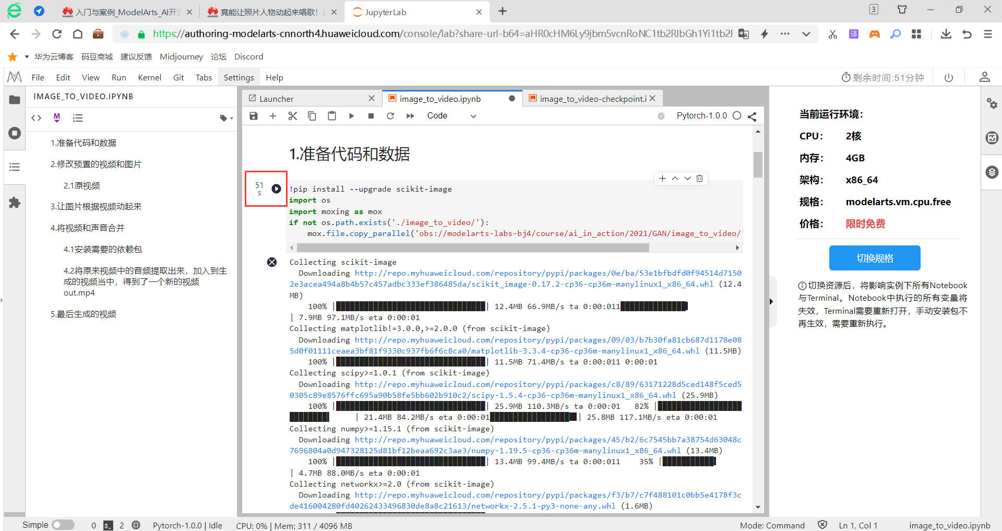The height and width of the screenshot is (531, 1002).
Task: Select Pytorch-1.0.0 kernel name in toolbar
Action: (701, 116)
